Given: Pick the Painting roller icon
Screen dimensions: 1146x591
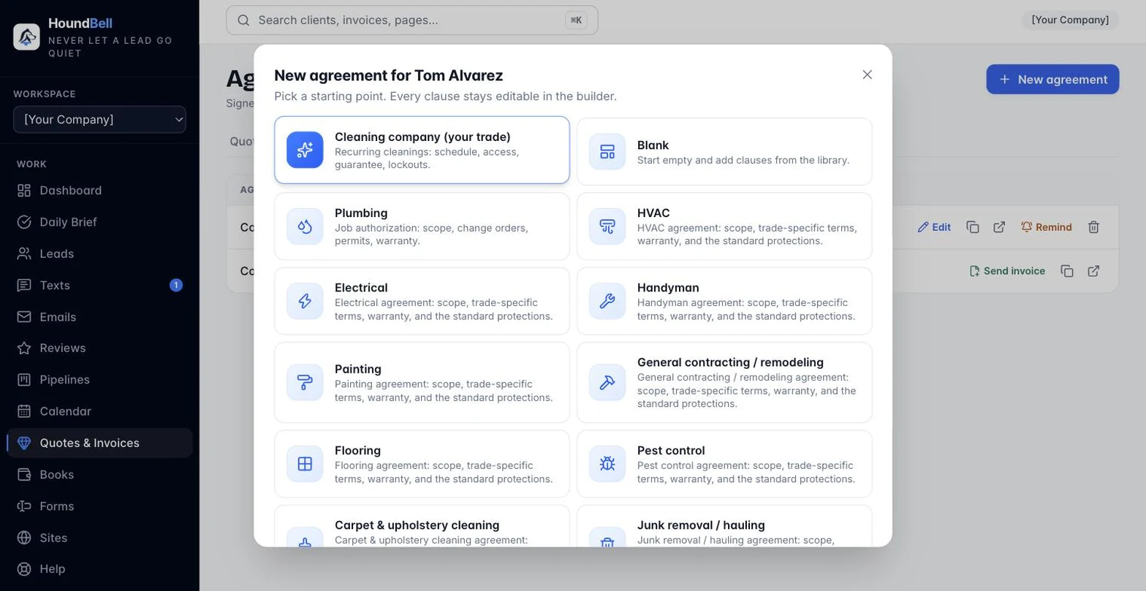Looking at the screenshot, I should click(x=305, y=382).
